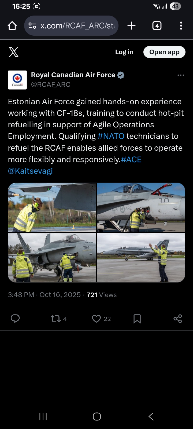193x429 pixels.
Task: Share the post
Action: [177, 319]
